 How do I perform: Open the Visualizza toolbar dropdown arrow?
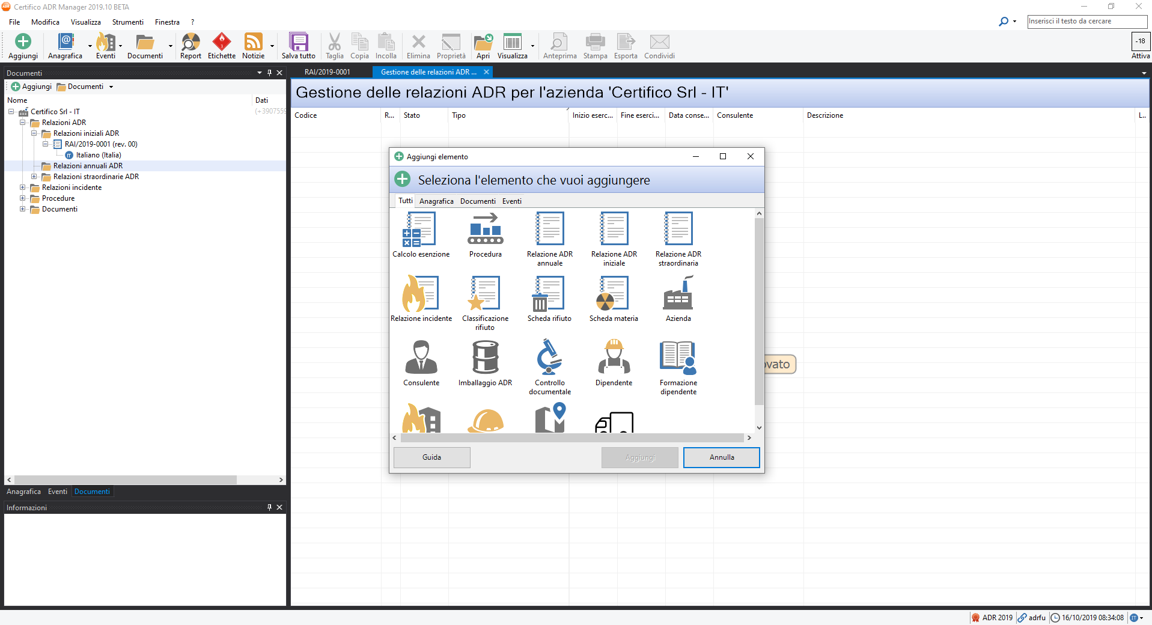pos(532,46)
